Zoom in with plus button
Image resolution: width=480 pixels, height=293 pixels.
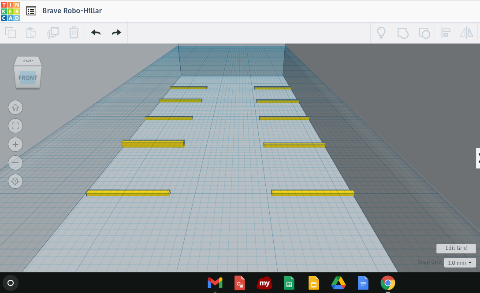coord(15,144)
